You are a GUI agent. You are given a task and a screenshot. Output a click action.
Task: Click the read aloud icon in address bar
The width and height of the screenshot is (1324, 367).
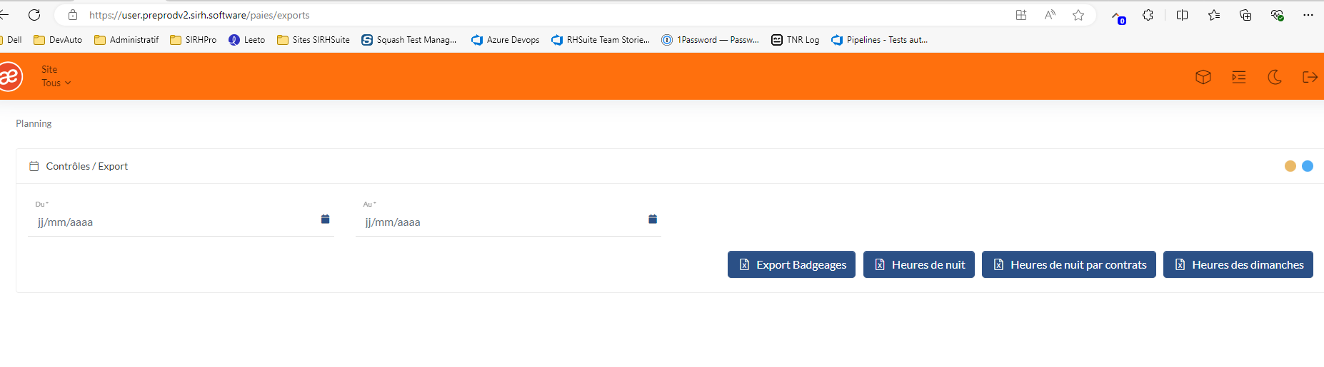pyautogui.click(x=1050, y=15)
